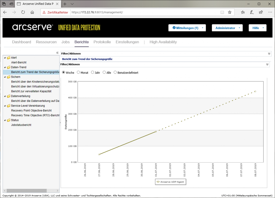
Task: Click the Arcserve UDP-Agent legend entry
Action: point(171,182)
